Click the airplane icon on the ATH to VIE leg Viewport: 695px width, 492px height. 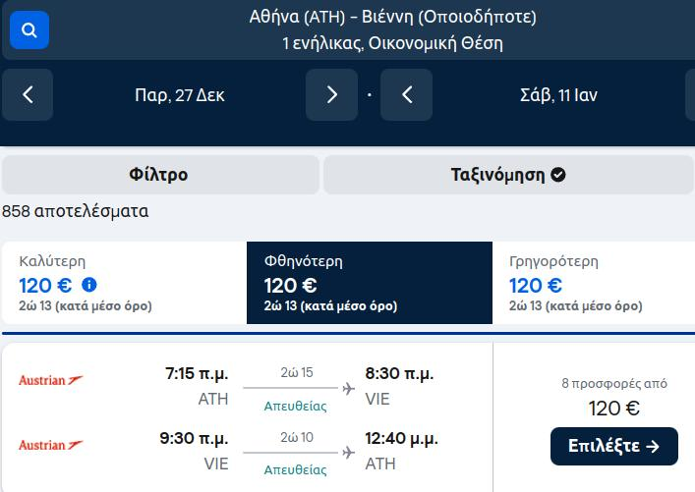click(348, 388)
